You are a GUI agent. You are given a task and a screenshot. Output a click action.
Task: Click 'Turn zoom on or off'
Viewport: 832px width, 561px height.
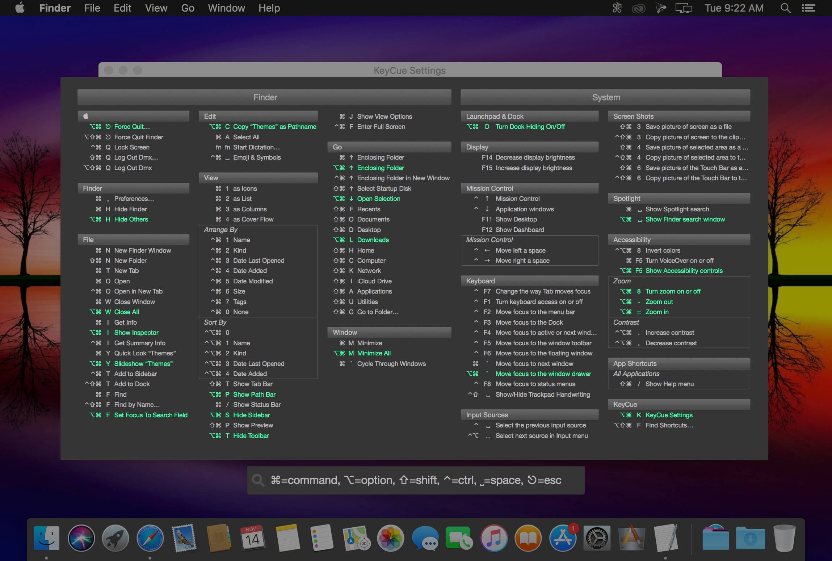673,291
